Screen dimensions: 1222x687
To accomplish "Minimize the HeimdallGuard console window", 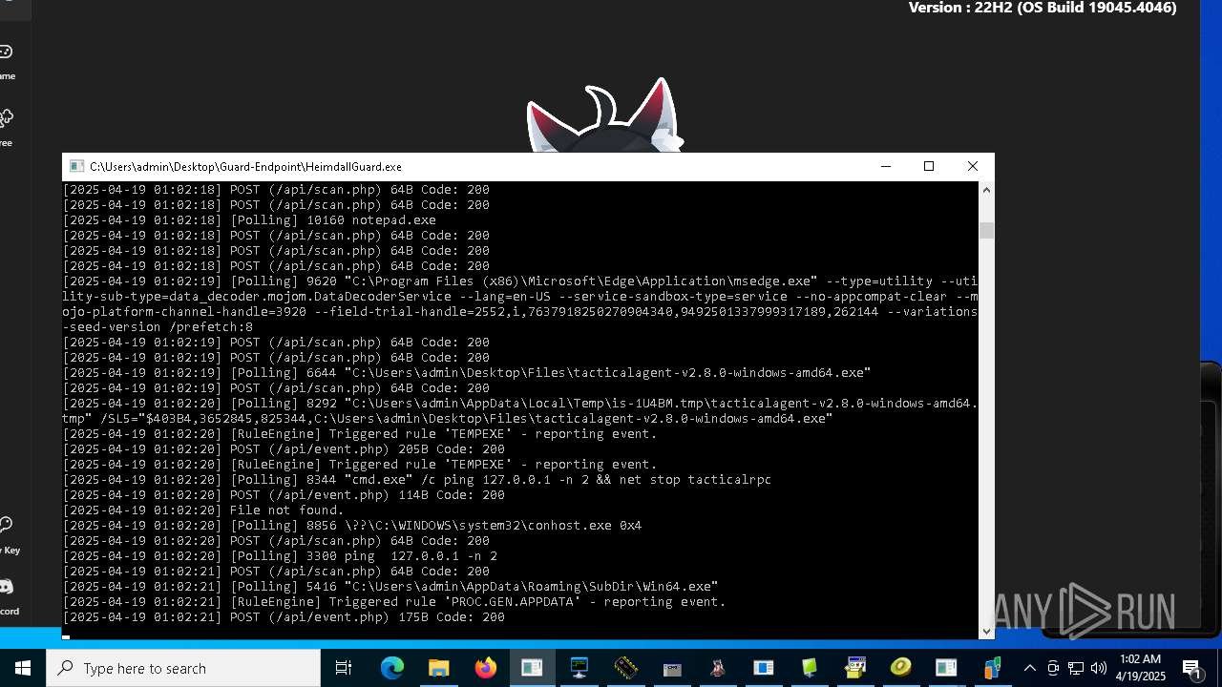I will (885, 166).
